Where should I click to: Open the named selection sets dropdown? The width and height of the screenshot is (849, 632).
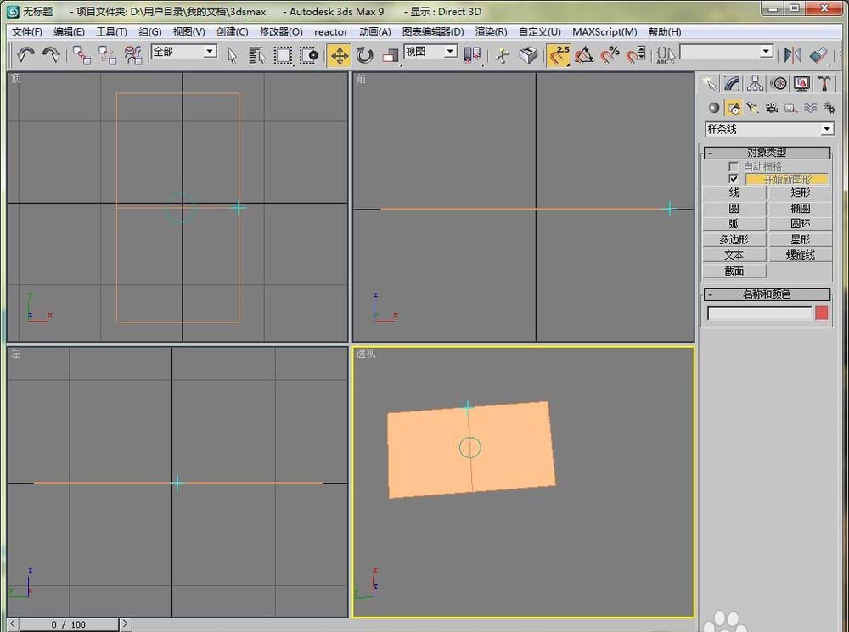tap(726, 52)
